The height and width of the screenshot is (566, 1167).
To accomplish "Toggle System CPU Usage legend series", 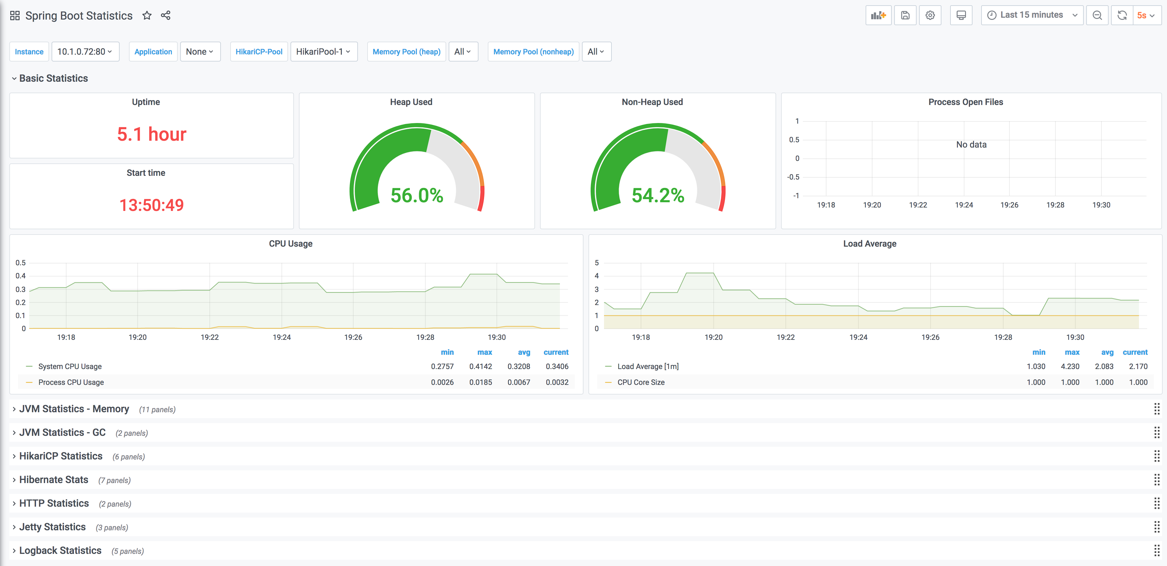I will (70, 366).
